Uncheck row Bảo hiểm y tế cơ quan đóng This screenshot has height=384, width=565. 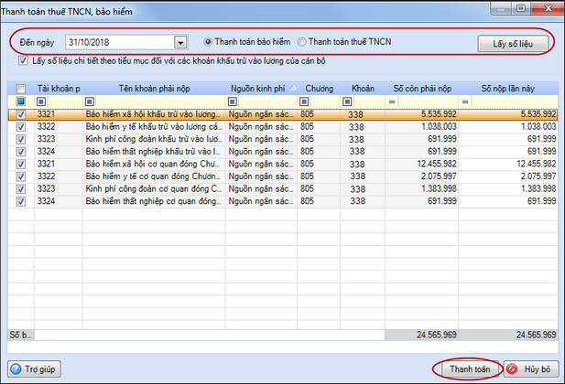point(21,176)
